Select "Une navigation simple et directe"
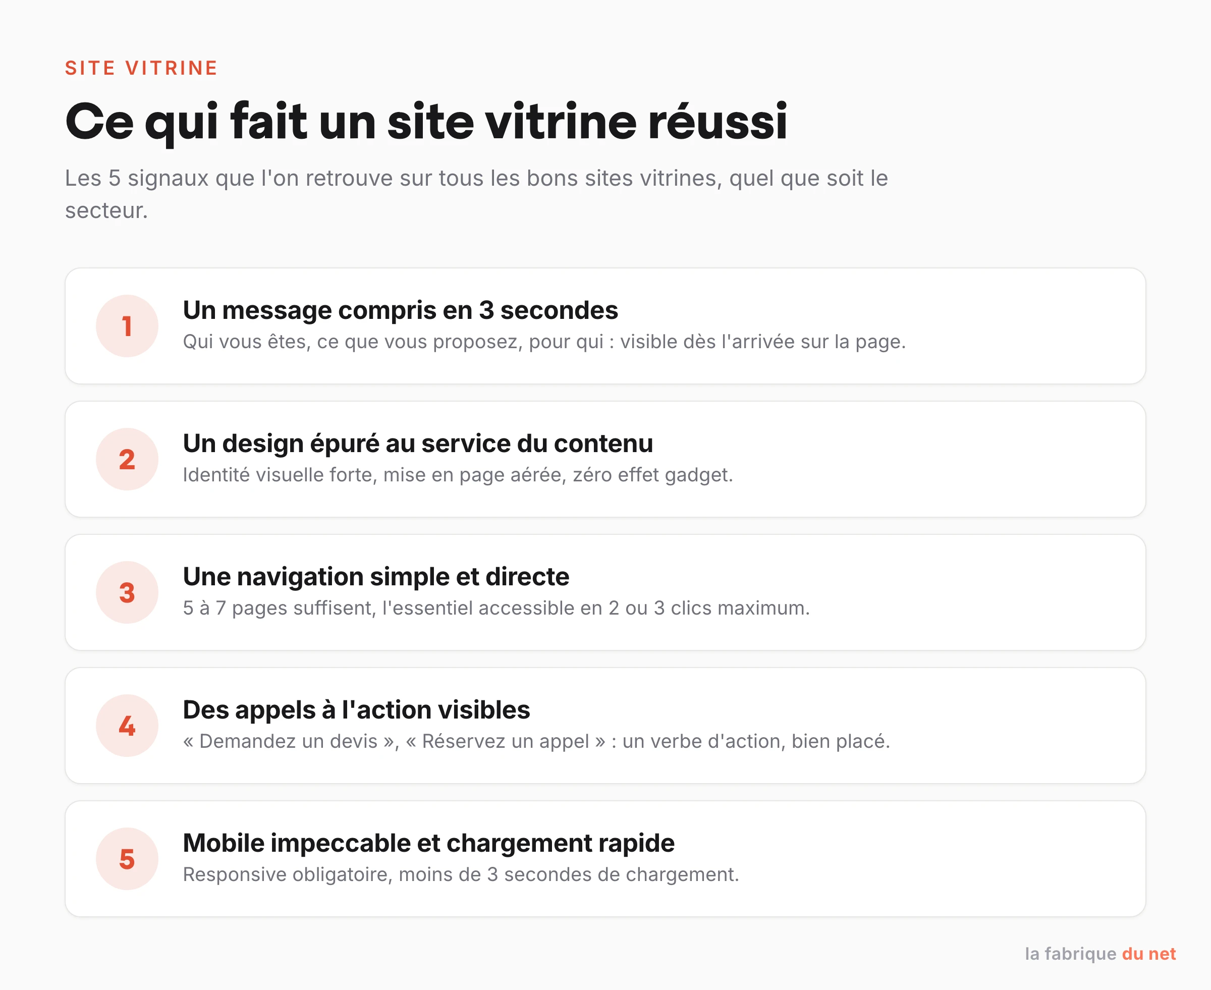 pos(376,577)
